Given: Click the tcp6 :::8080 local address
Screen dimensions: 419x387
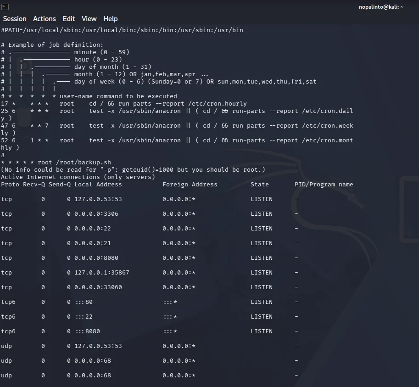Looking at the screenshot, I should point(88,331).
